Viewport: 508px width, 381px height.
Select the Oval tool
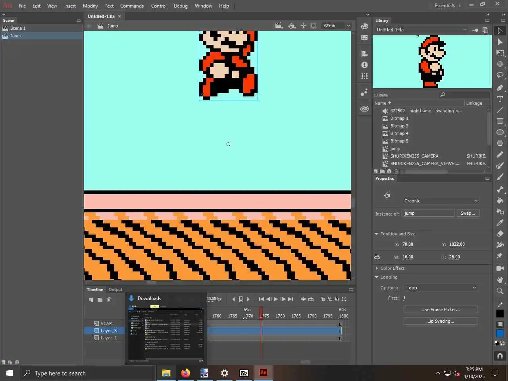pyautogui.click(x=500, y=132)
